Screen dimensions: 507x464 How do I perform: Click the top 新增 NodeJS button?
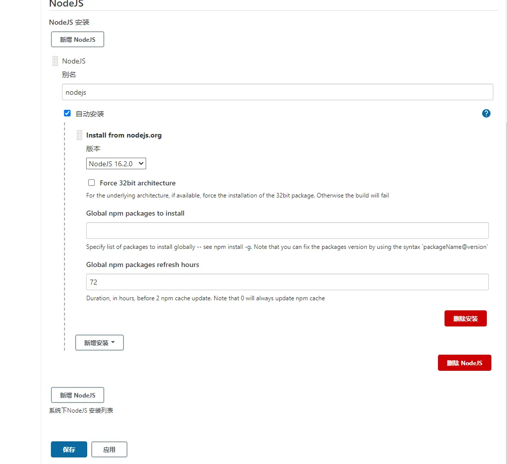coord(78,39)
